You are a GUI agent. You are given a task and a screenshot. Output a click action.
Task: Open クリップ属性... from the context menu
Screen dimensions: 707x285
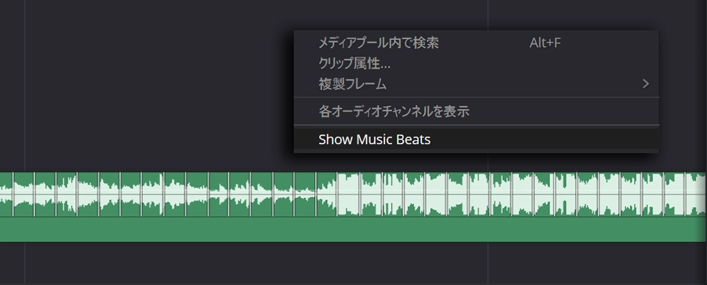pos(354,64)
